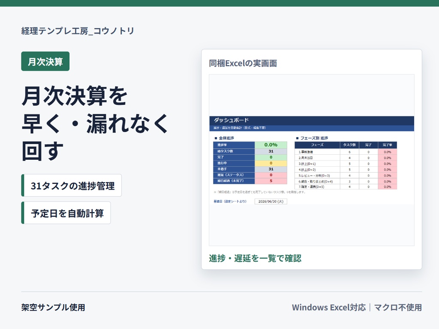The height and width of the screenshot is (329, 439).
Task: Click the 2.月末当日 phase row
Action: (346, 158)
